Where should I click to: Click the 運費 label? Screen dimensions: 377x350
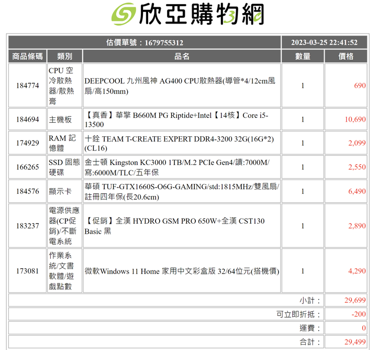point(310,328)
